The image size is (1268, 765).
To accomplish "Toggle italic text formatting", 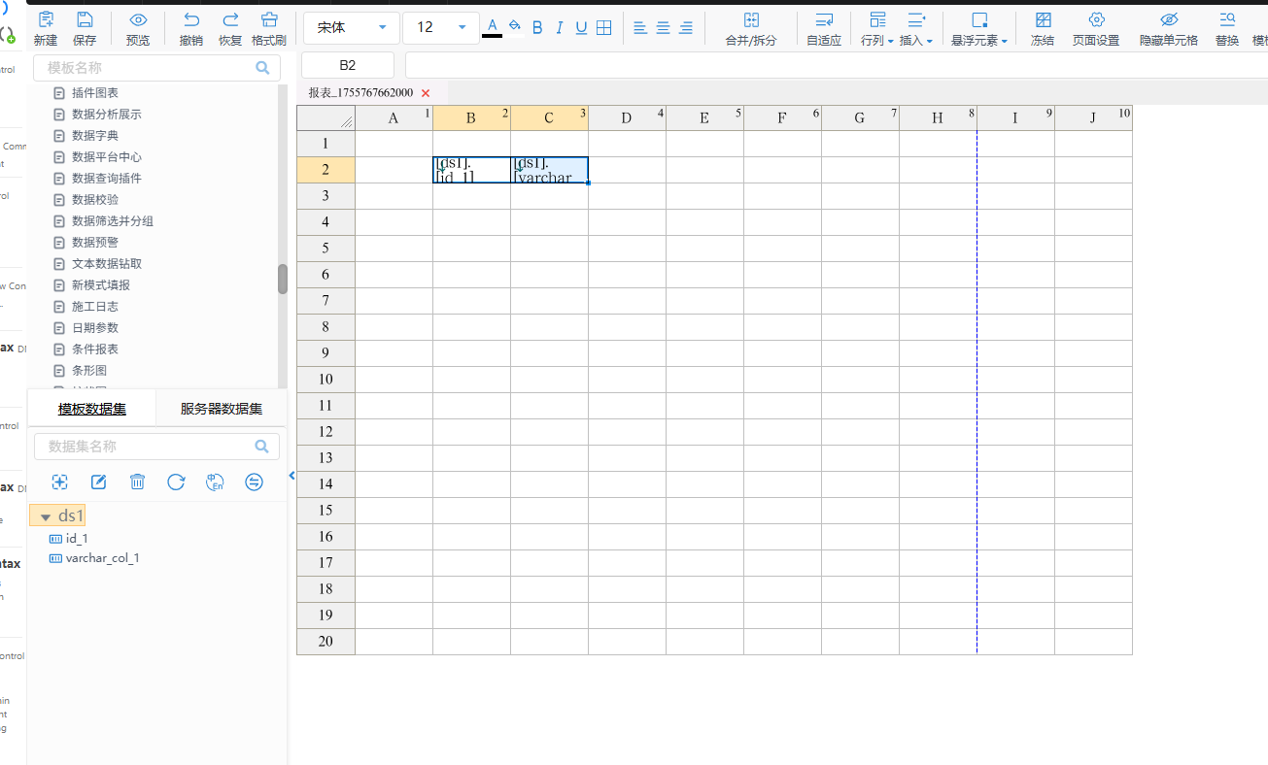I will (560, 28).
